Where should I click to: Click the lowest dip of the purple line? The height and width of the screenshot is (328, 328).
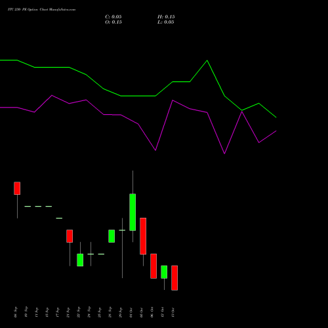pos(224,154)
